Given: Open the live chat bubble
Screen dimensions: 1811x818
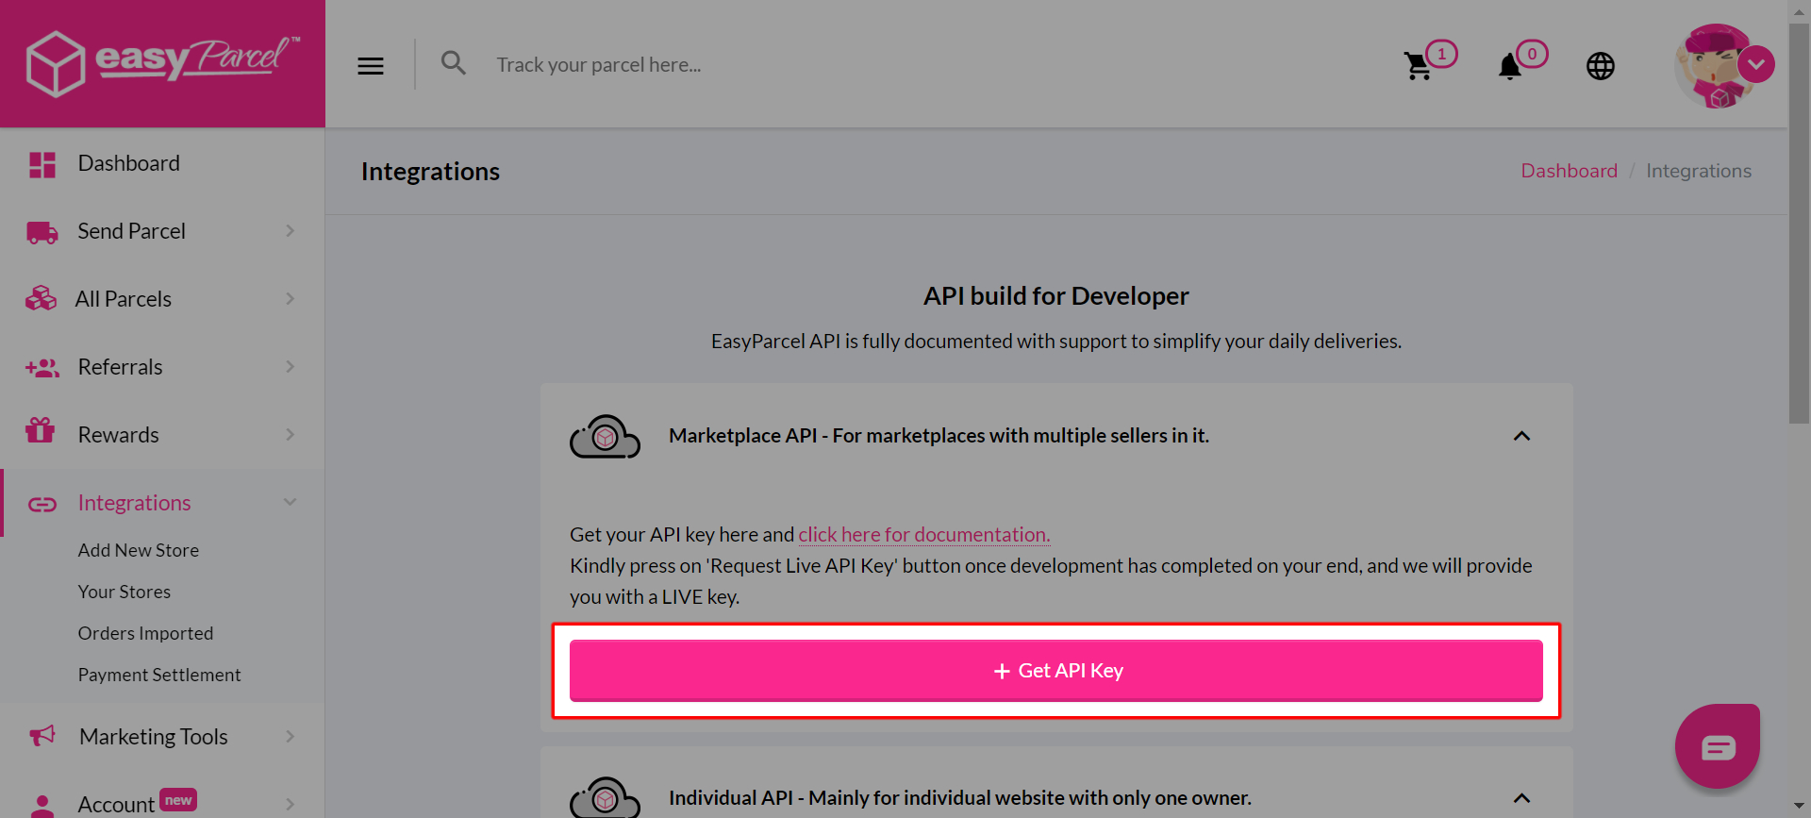Looking at the screenshot, I should coord(1718,746).
